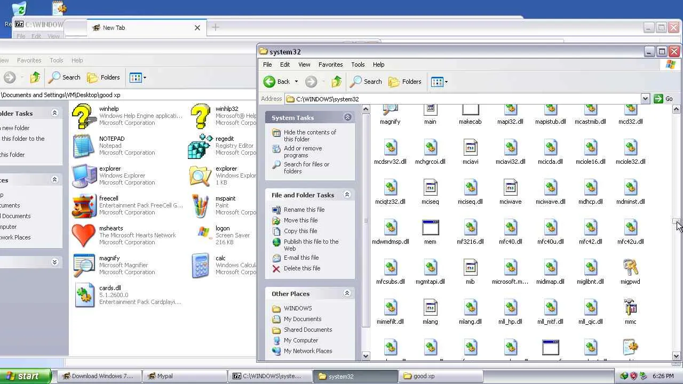Select the mspaint icon
The width and height of the screenshot is (683, 384).
[200, 206]
